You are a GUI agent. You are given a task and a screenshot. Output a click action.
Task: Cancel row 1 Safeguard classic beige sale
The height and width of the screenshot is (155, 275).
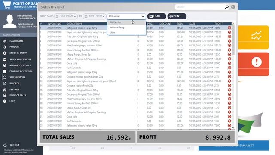coord(229,28)
